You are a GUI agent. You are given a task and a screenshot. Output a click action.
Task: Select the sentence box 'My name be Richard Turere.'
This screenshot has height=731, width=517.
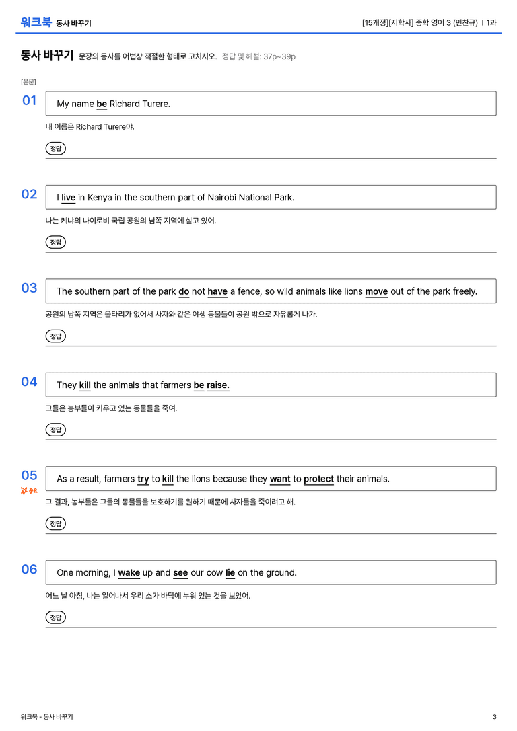click(271, 104)
